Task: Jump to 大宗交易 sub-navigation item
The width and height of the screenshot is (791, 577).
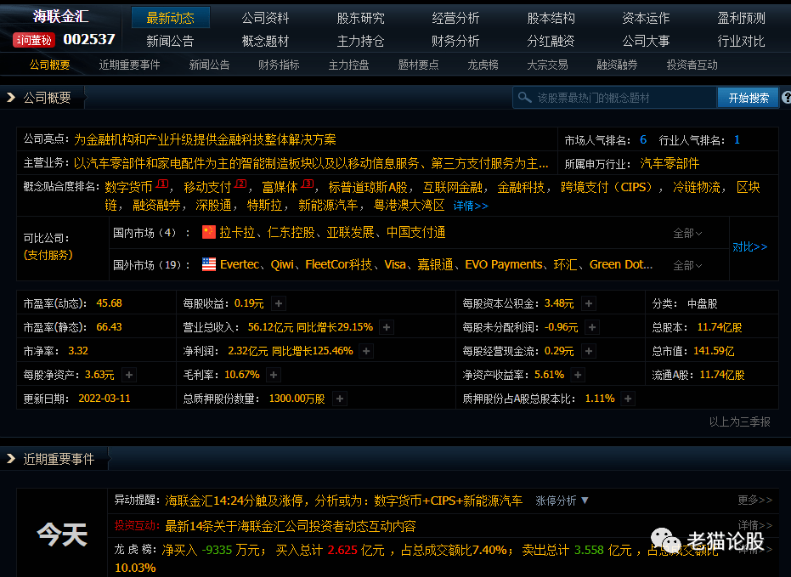Action: tap(547, 65)
